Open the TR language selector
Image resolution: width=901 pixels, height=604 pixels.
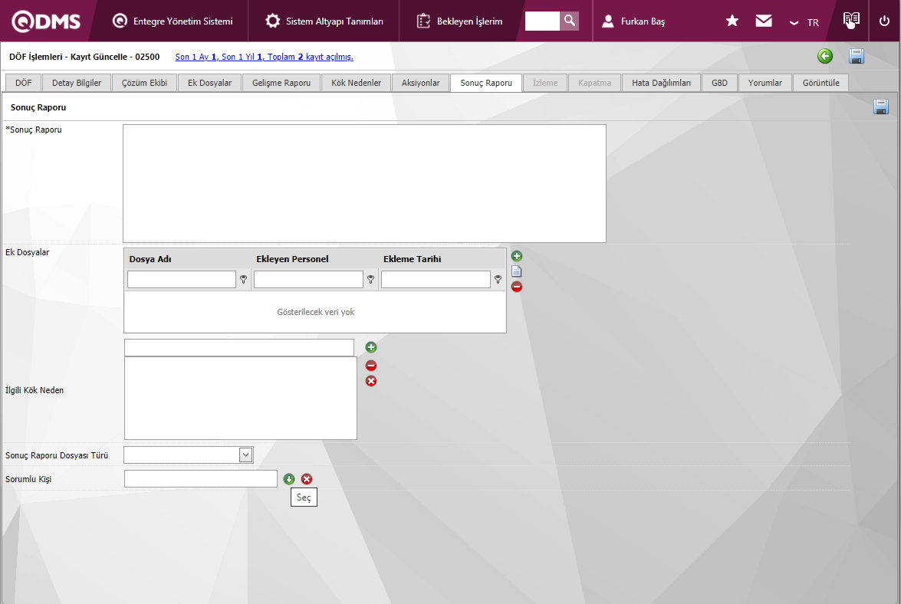click(804, 22)
